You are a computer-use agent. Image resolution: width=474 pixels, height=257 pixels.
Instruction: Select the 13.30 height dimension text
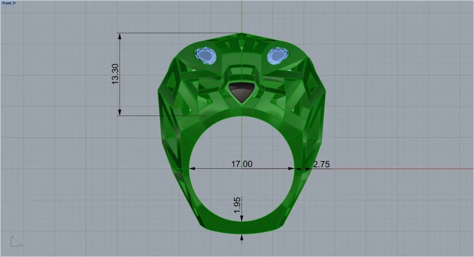115,74
